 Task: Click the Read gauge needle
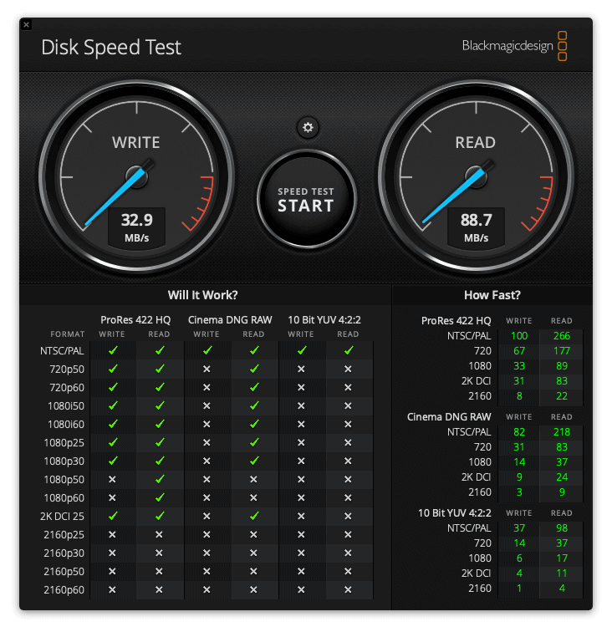point(456,194)
